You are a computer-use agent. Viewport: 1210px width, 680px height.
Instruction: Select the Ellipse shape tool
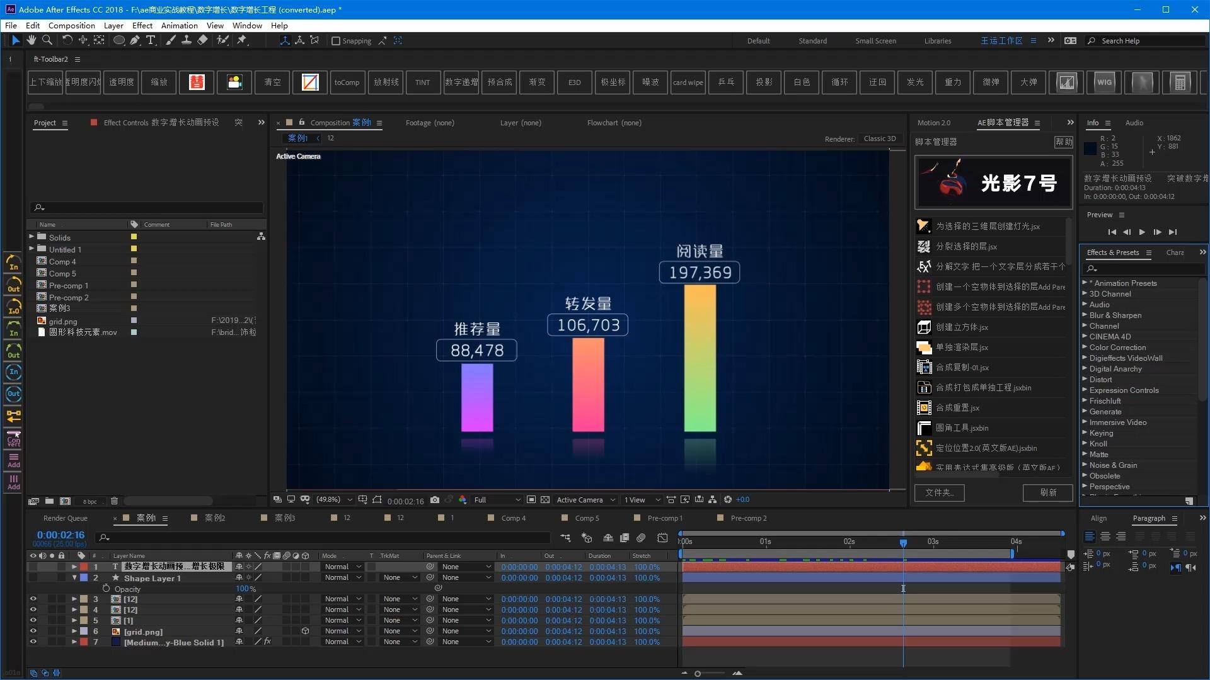pyautogui.click(x=118, y=40)
